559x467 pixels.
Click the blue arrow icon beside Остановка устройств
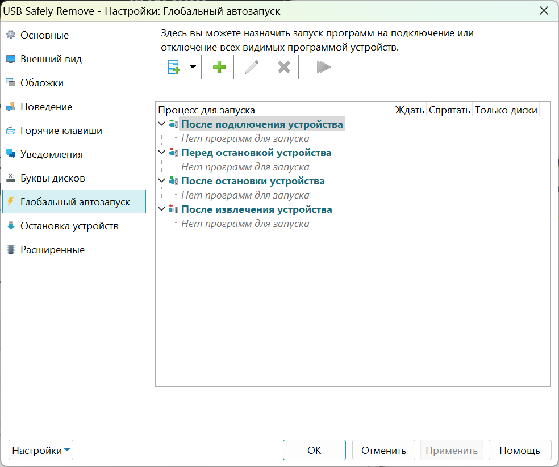click(x=11, y=225)
